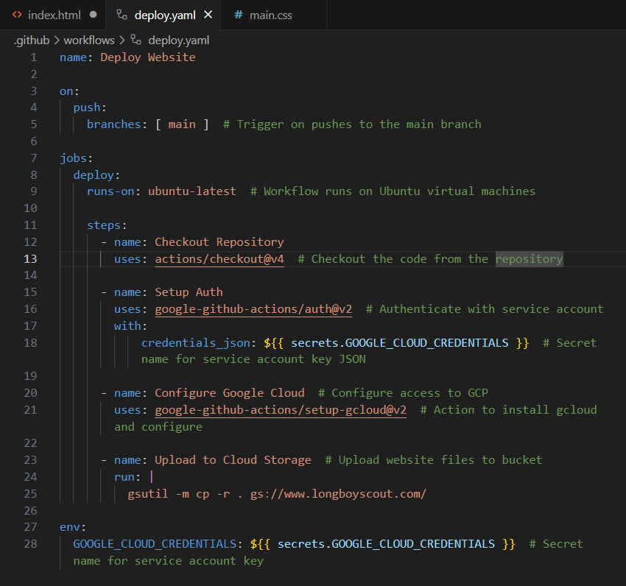Screen dimensions: 626x586
Task: Click the YAML workflow icon on deploy.yaml tab
Action: coord(122,15)
